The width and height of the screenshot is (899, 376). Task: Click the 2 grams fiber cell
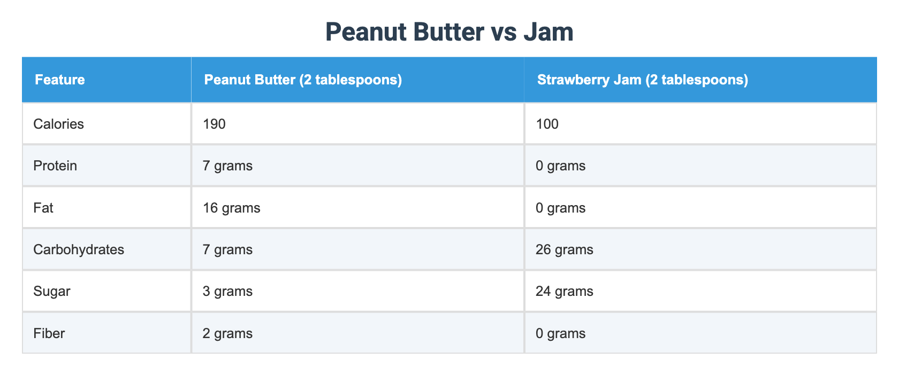click(x=227, y=333)
